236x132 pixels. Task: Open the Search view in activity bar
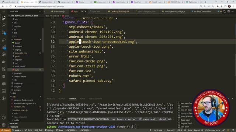pyautogui.click(x=4, y=25)
